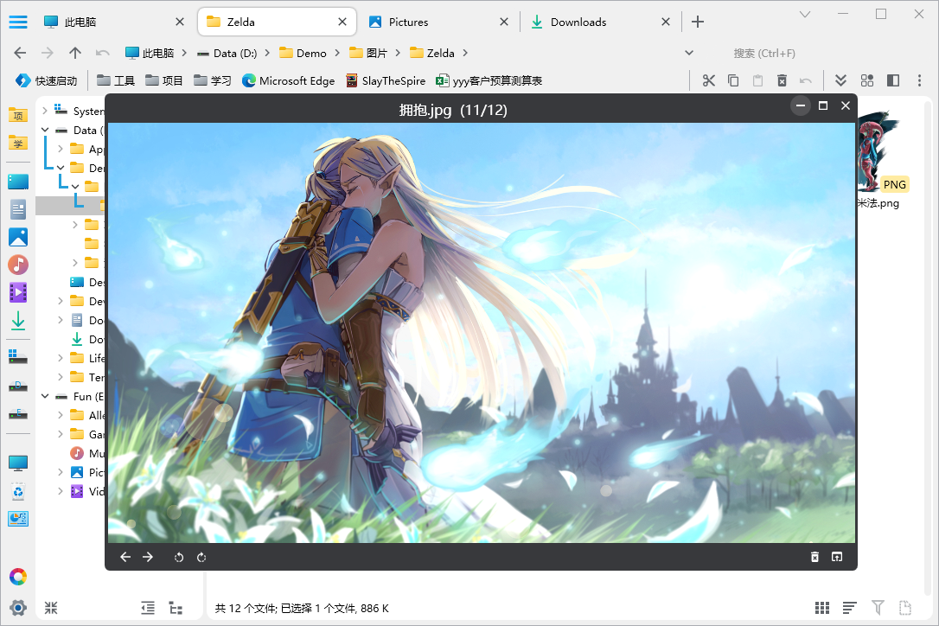Add a new tab
This screenshot has width=939, height=626.
pyautogui.click(x=697, y=22)
